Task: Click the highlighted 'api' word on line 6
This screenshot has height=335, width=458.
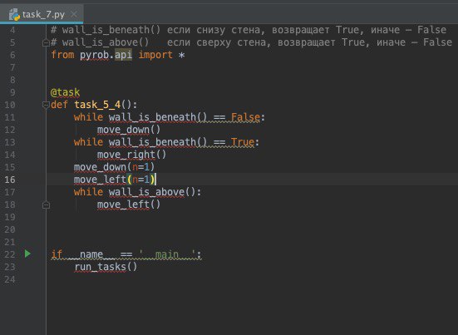Action: pos(123,55)
